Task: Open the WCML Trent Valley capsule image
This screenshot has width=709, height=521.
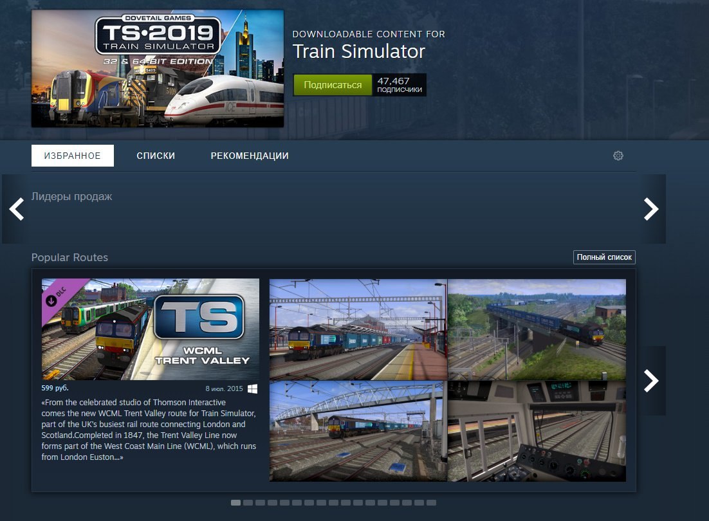Action: [x=151, y=329]
